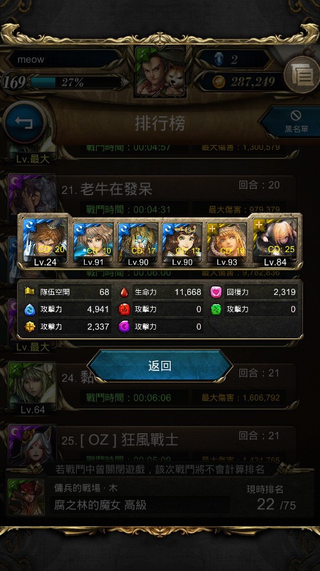Tap the gold coin currency icon

coord(217,82)
